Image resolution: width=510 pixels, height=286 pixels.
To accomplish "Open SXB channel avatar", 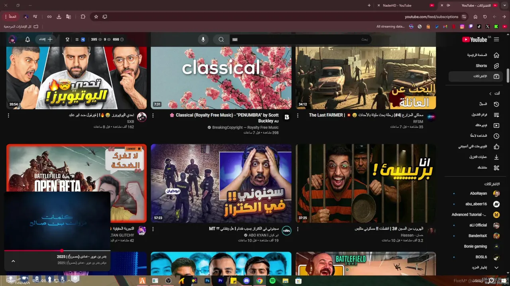I will pyautogui.click(x=142, y=117).
